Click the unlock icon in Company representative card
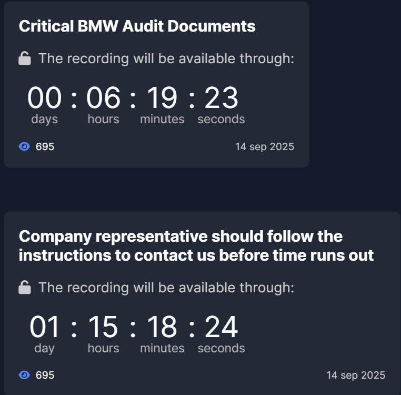This screenshot has width=401, height=395. pos(25,288)
